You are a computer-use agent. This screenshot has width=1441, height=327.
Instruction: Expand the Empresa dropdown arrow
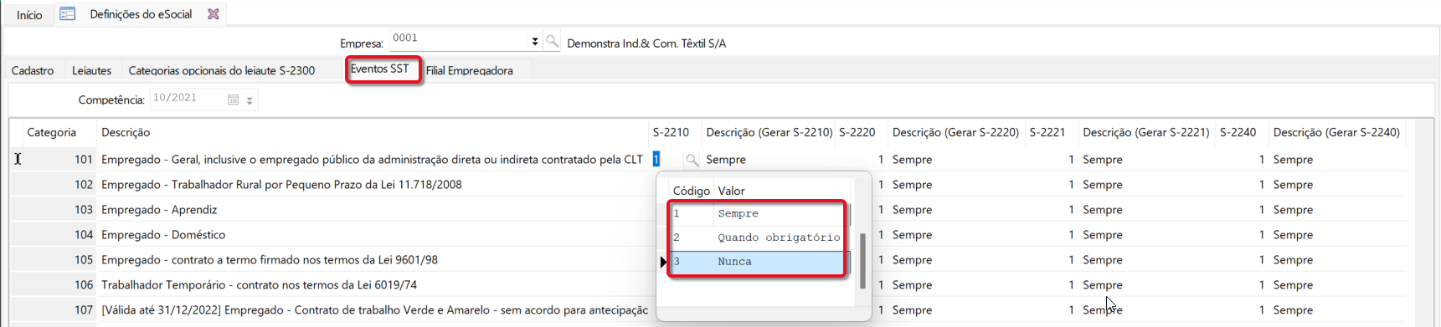tap(534, 41)
